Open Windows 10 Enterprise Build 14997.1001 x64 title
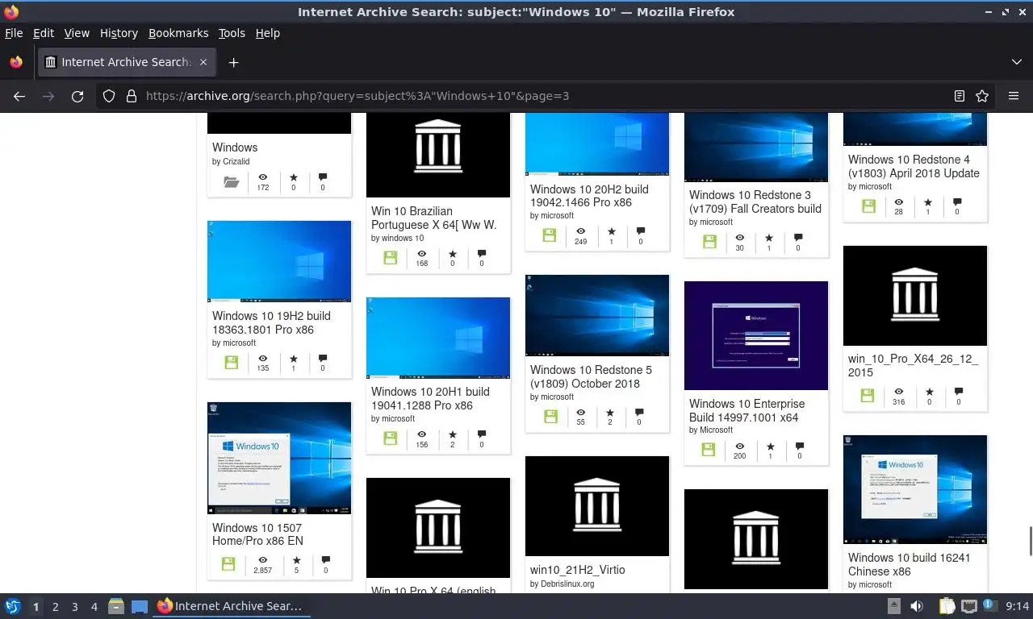The image size is (1033, 619). click(747, 410)
